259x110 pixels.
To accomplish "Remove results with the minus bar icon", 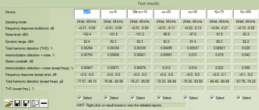I will pyautogui.click(x=44, y=104).
